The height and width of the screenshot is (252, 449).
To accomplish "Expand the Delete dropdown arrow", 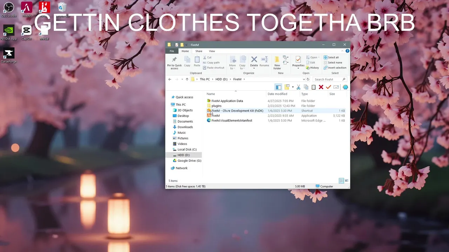I will point(254,68).
